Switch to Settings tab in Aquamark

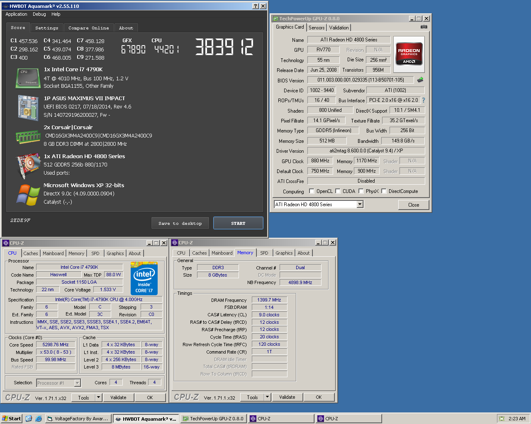47,28
